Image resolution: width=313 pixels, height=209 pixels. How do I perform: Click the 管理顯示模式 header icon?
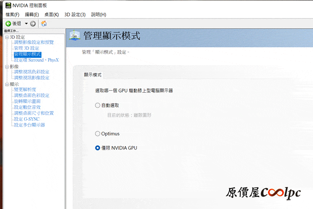coord(75,35)
